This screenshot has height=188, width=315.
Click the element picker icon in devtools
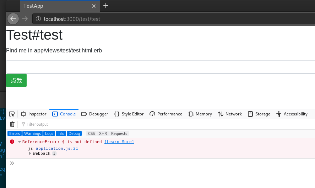pos(12,114)
